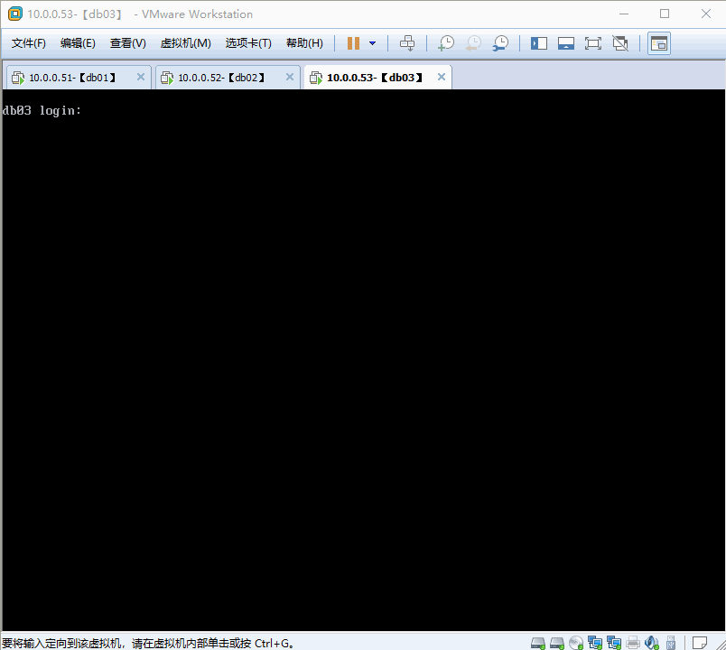Open the power options dropdown arrow
Viewport: 726px width, 650px height.
click(372, 43)
